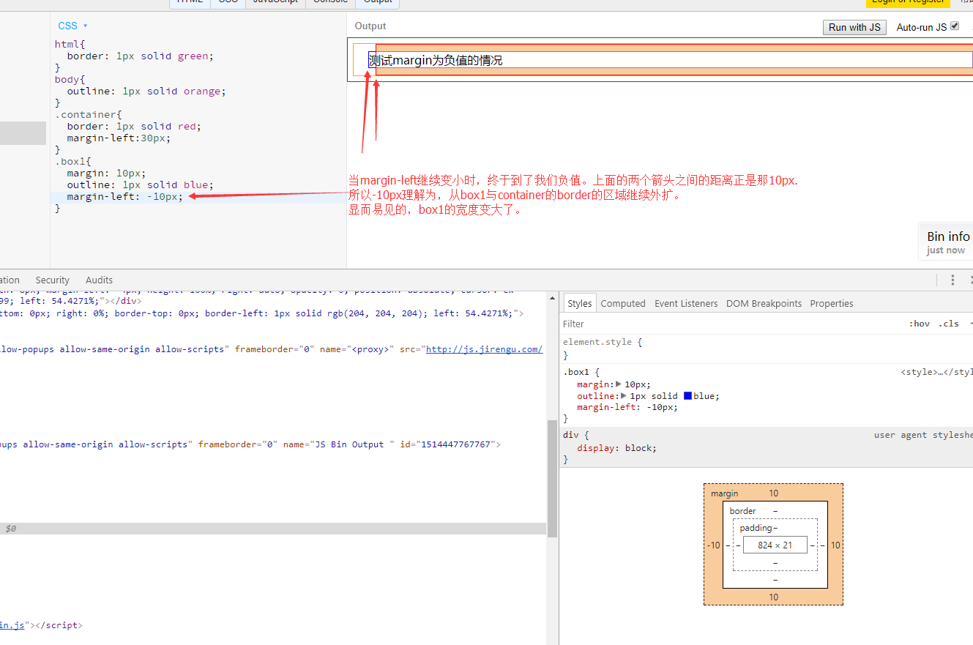This screenshot has height=645, width=973.
Task: Click the -10 left margin value in box model
Action: (714, 545)
